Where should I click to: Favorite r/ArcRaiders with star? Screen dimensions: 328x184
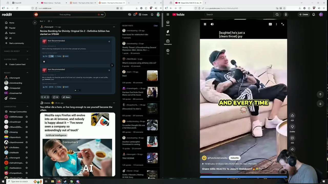pos(26,147)
